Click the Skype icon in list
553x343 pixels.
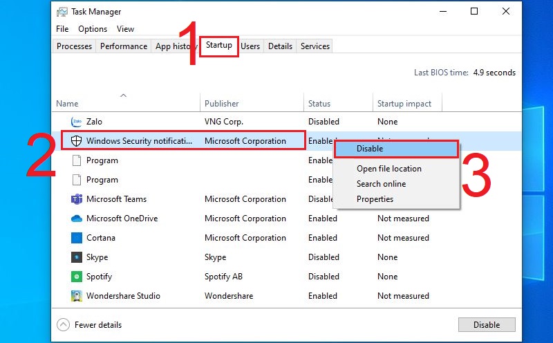point(77,257)
